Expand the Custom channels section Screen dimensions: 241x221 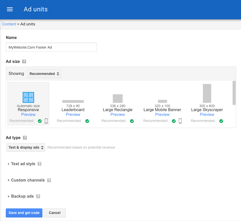(x=28, y=180)
